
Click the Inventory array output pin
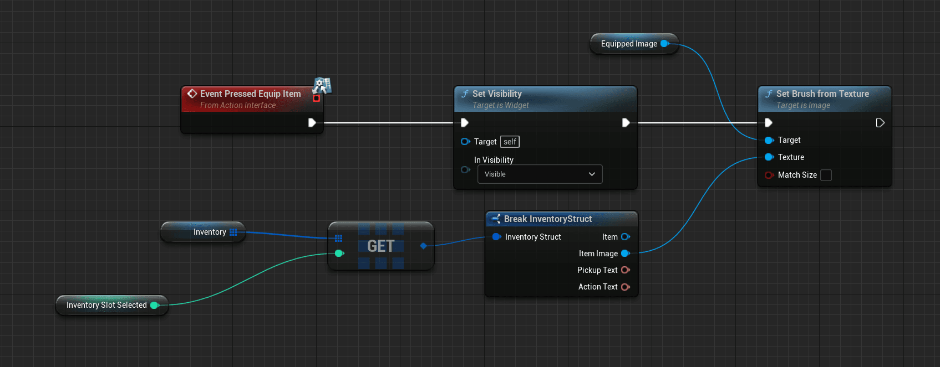click(233, 232)
